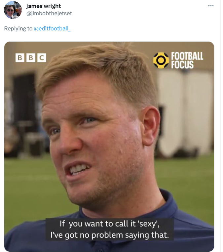Open the 'james wright' display name
Image resolution: width=223 pixels, height=252 pixels.
(x=44, y=6)
